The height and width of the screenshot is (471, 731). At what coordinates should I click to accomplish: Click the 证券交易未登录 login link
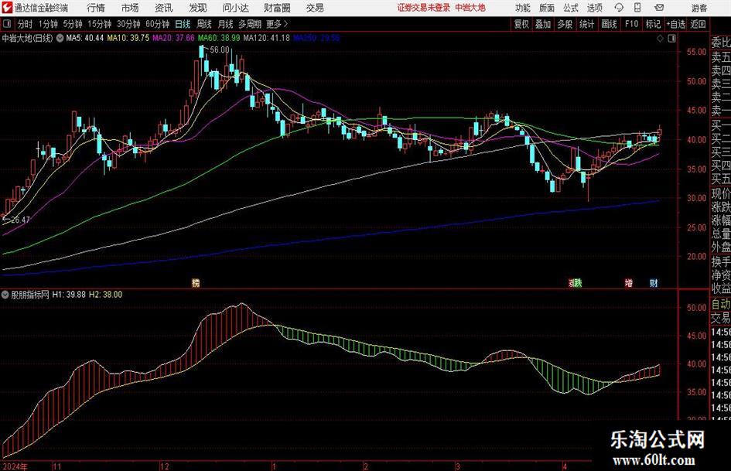(x=423, y=8)
